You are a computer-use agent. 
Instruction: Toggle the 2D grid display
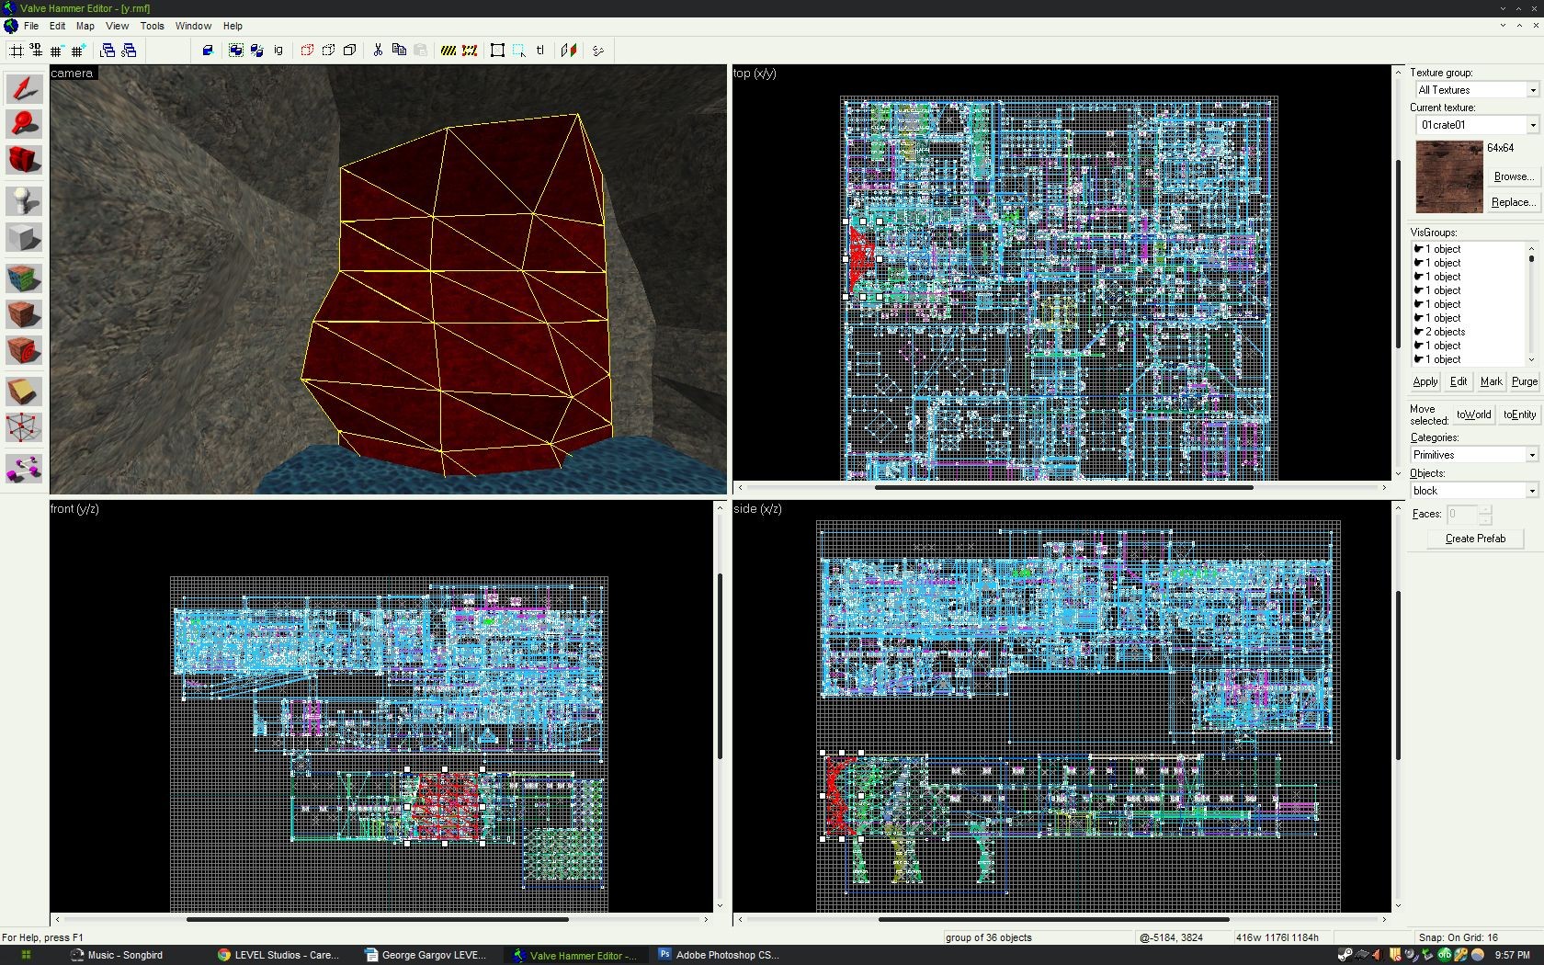click(x=17, y=51)
